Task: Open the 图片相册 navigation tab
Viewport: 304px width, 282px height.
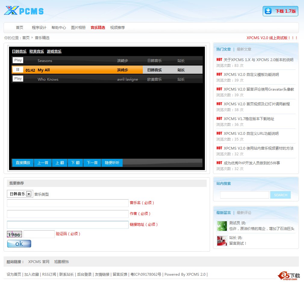Action: coord(78,27)
